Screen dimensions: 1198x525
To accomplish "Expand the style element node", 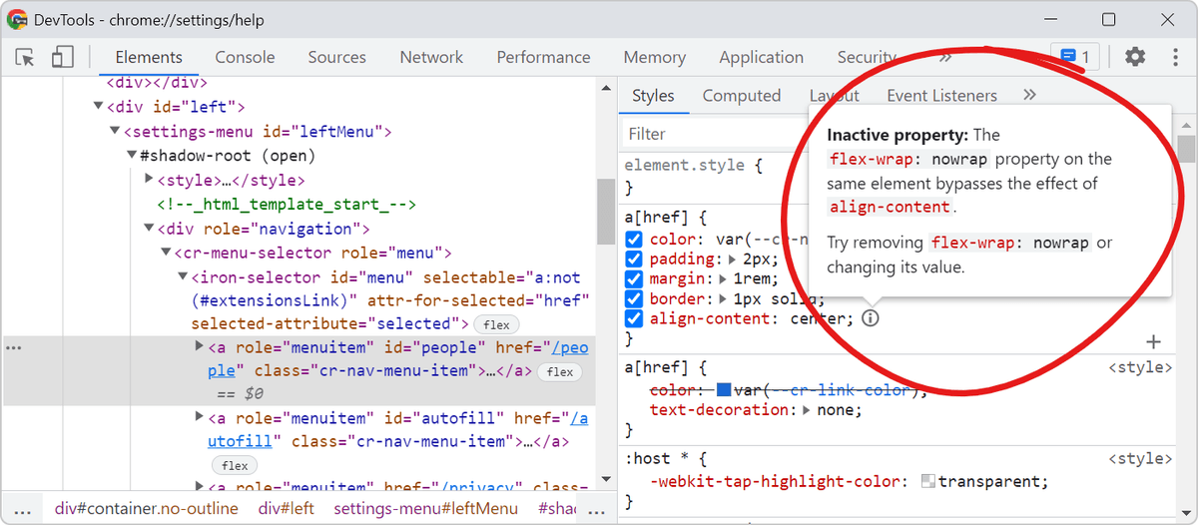I will (x=149, y=179).
